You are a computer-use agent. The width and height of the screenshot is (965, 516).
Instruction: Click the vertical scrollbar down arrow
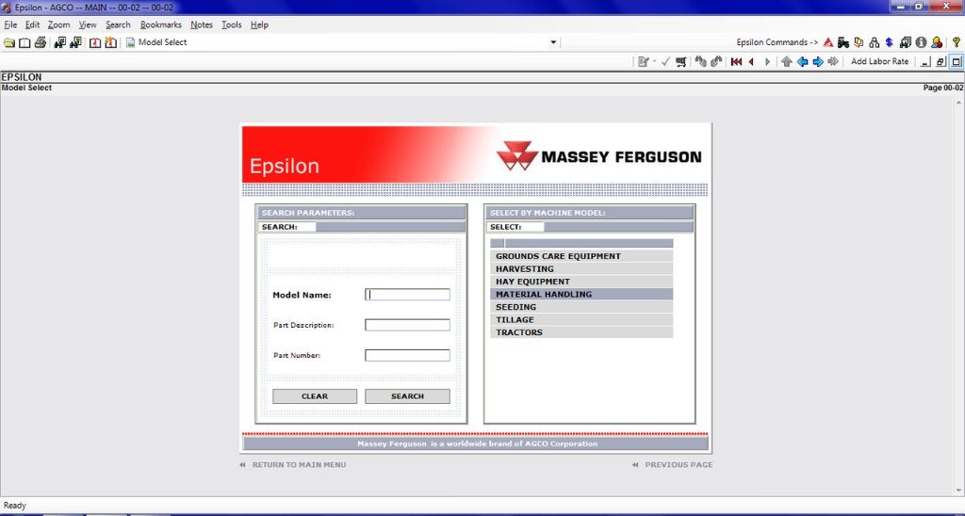click(x=959, y=491)
